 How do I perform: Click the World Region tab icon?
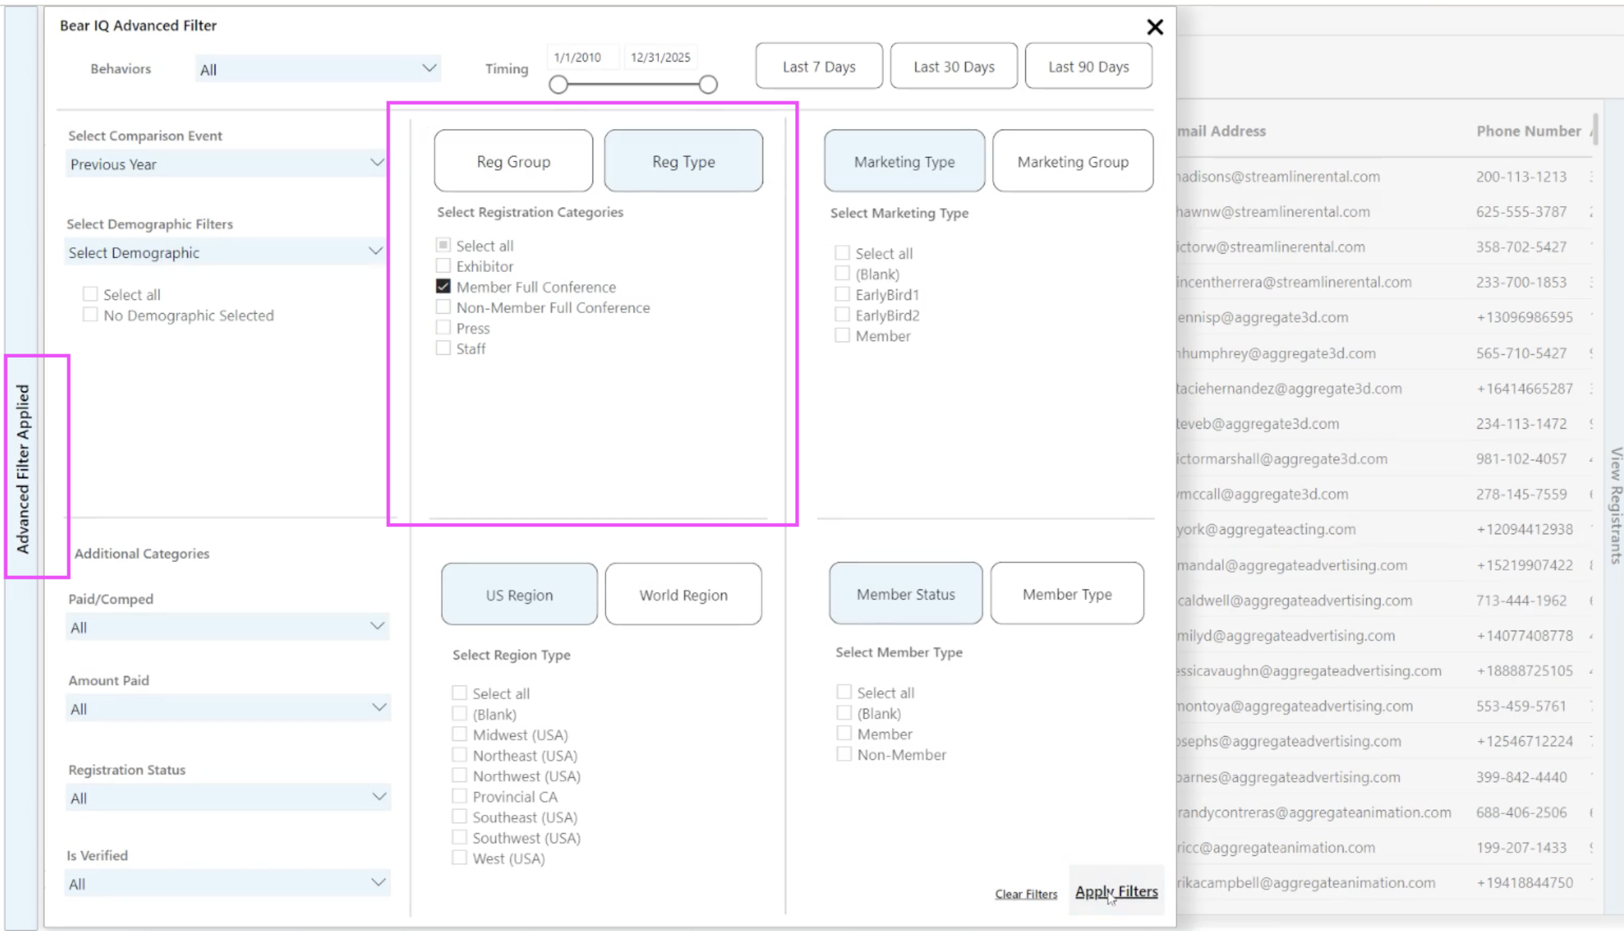click(682, 594)
